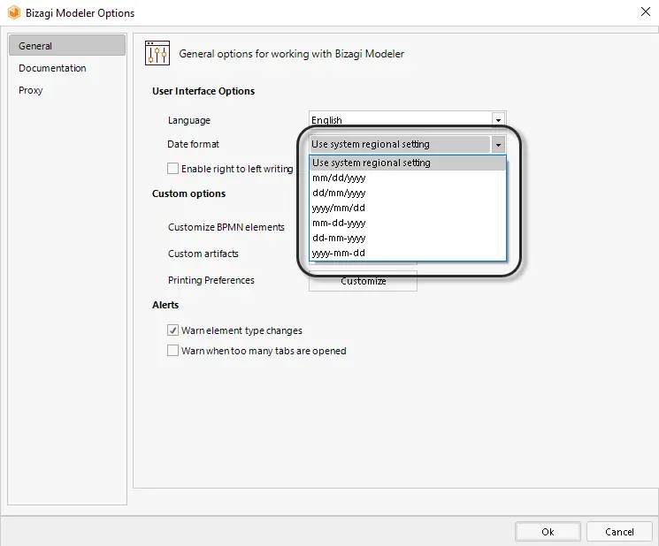Expand the Language dropdown arrow

click(498, 120)
